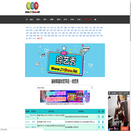Screen dimensions: 131x131
Task: Open the first red item in navigation bar
Action: click(x=86, y=19)
